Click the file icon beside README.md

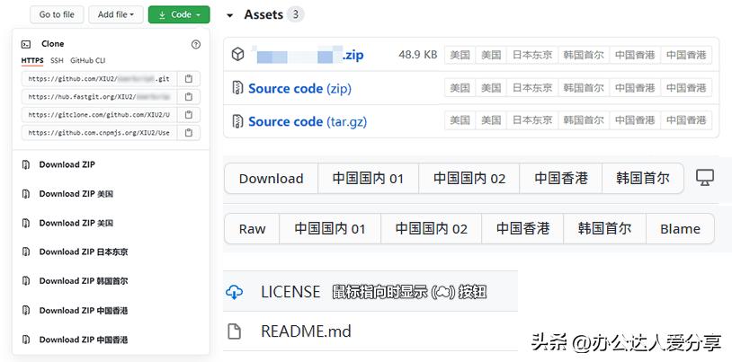coord(234,331)
